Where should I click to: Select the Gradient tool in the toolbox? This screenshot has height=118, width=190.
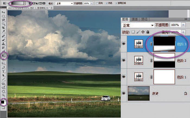[x=4, y=55]
